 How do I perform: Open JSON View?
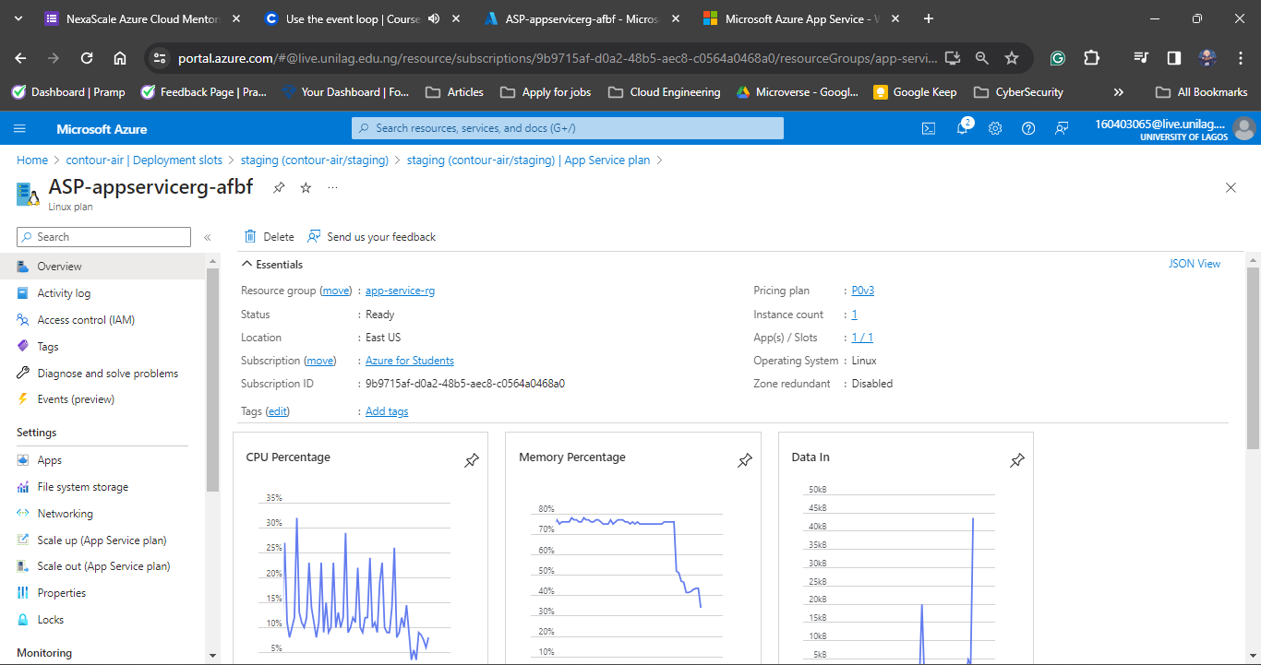(x=1195, y=264)
